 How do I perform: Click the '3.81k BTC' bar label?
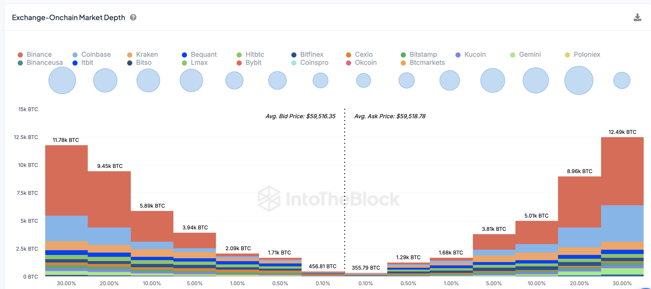coord(494,229)
